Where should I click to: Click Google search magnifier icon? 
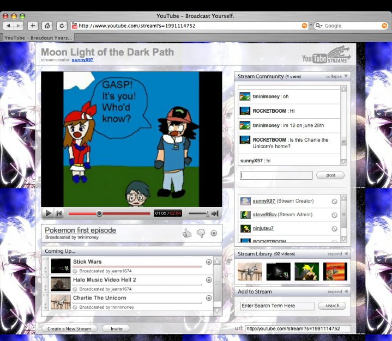[318, 26]
